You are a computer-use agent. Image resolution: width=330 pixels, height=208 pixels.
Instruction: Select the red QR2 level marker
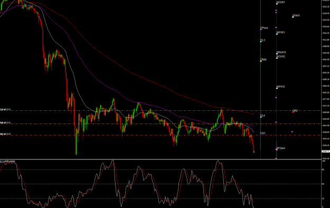coord(293,112)
